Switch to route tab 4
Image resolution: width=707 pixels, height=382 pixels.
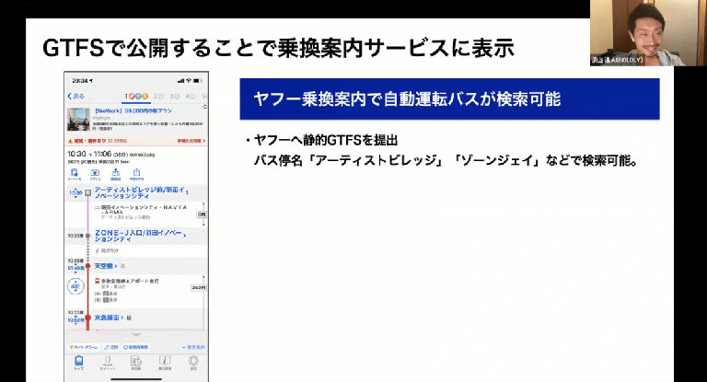(x=191, y=96)
